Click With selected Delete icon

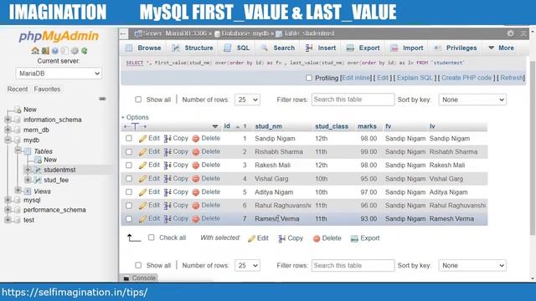(317, 238)
